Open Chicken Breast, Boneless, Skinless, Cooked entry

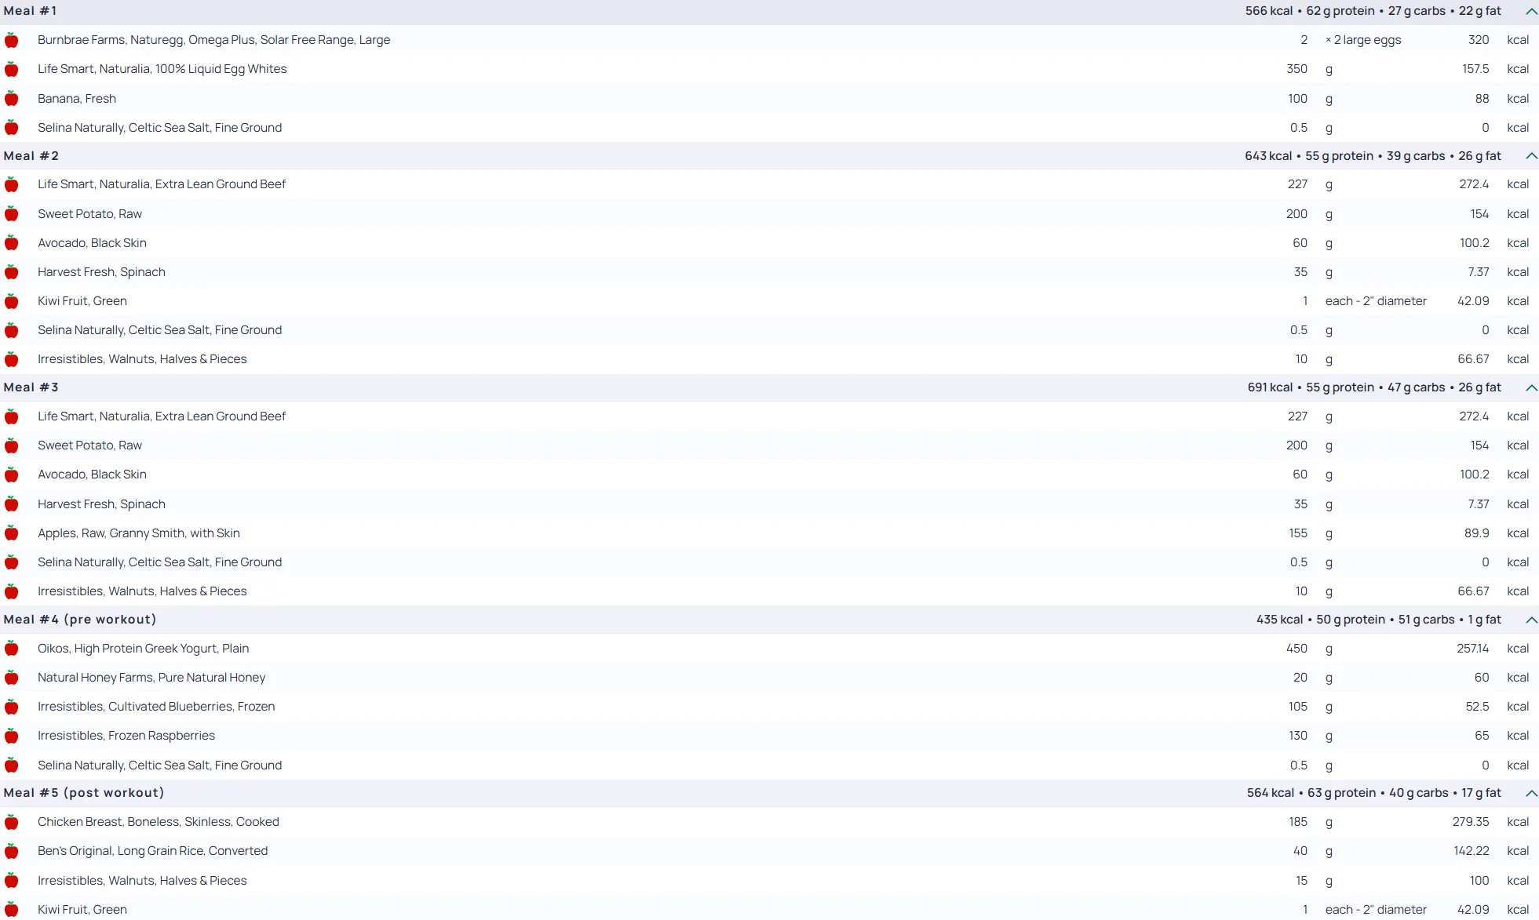click(158, 822)
